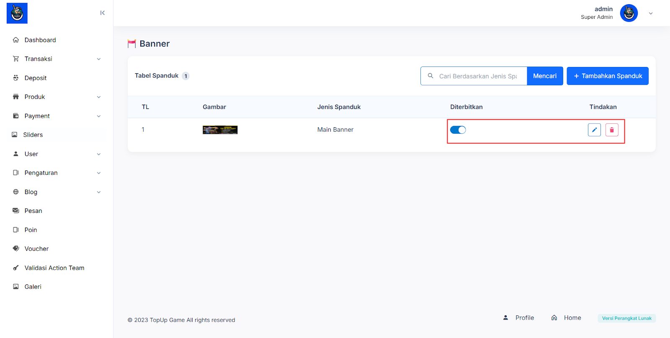Click the search magnifier icon
Screen dimensions: 670x338
tap(430, 76)
